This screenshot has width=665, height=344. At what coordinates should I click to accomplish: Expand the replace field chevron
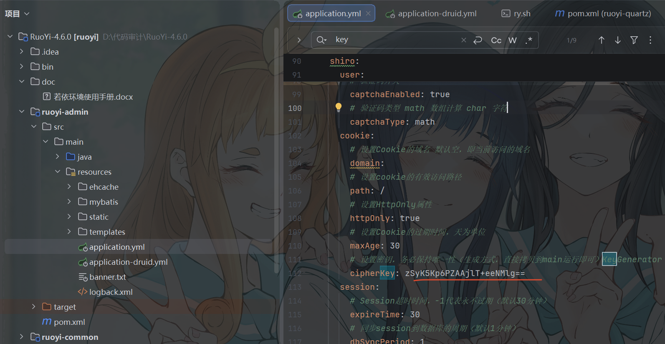coord(299,40)
